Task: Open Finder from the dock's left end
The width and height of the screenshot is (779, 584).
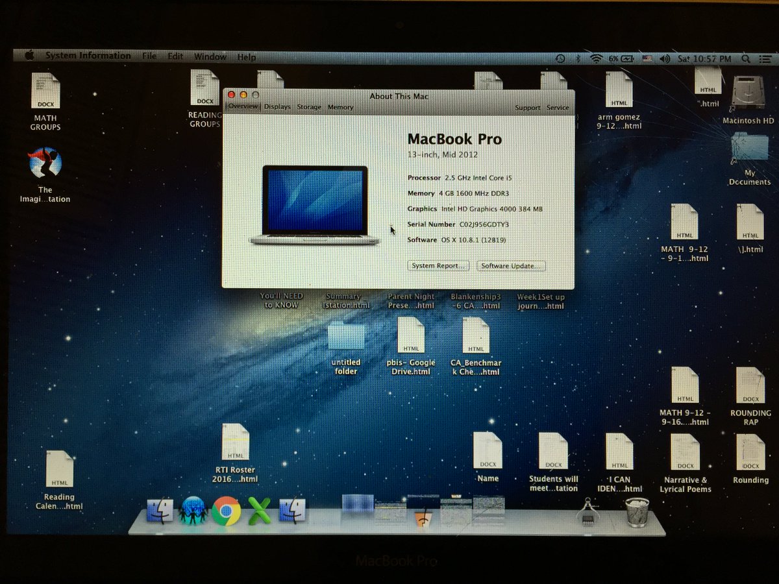Action: pos(160,511)
